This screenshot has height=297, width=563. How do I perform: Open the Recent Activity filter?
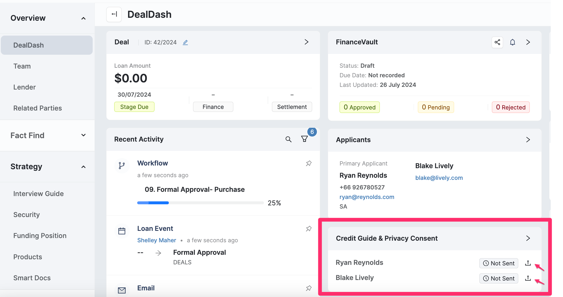[x=304, y=139]
